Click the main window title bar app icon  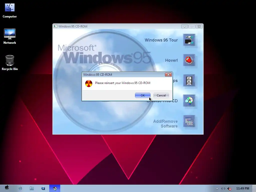click(55, 26)
